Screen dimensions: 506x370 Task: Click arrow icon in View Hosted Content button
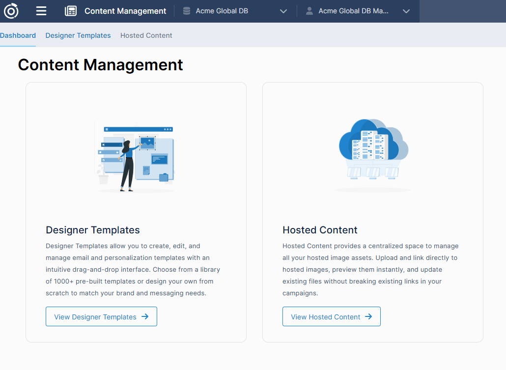[x=368, y=317]
